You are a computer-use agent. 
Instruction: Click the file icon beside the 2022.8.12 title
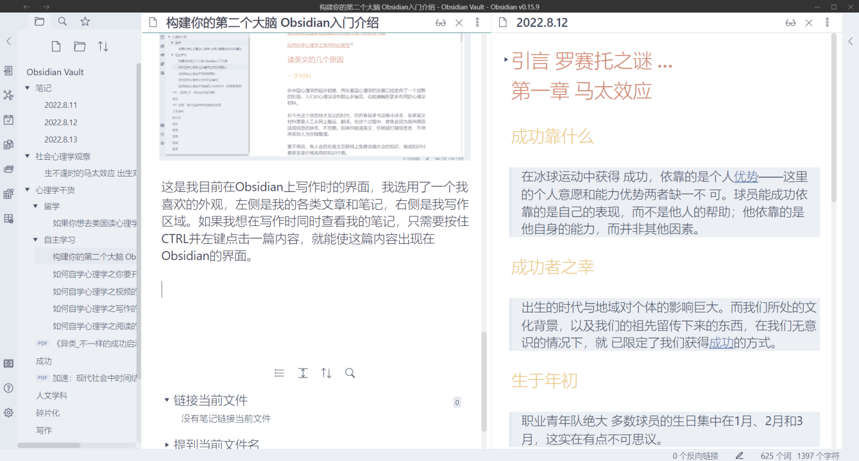point(503,23)
